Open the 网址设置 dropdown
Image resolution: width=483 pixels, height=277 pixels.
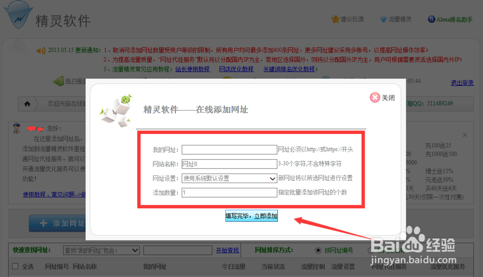tap(229, 178)
